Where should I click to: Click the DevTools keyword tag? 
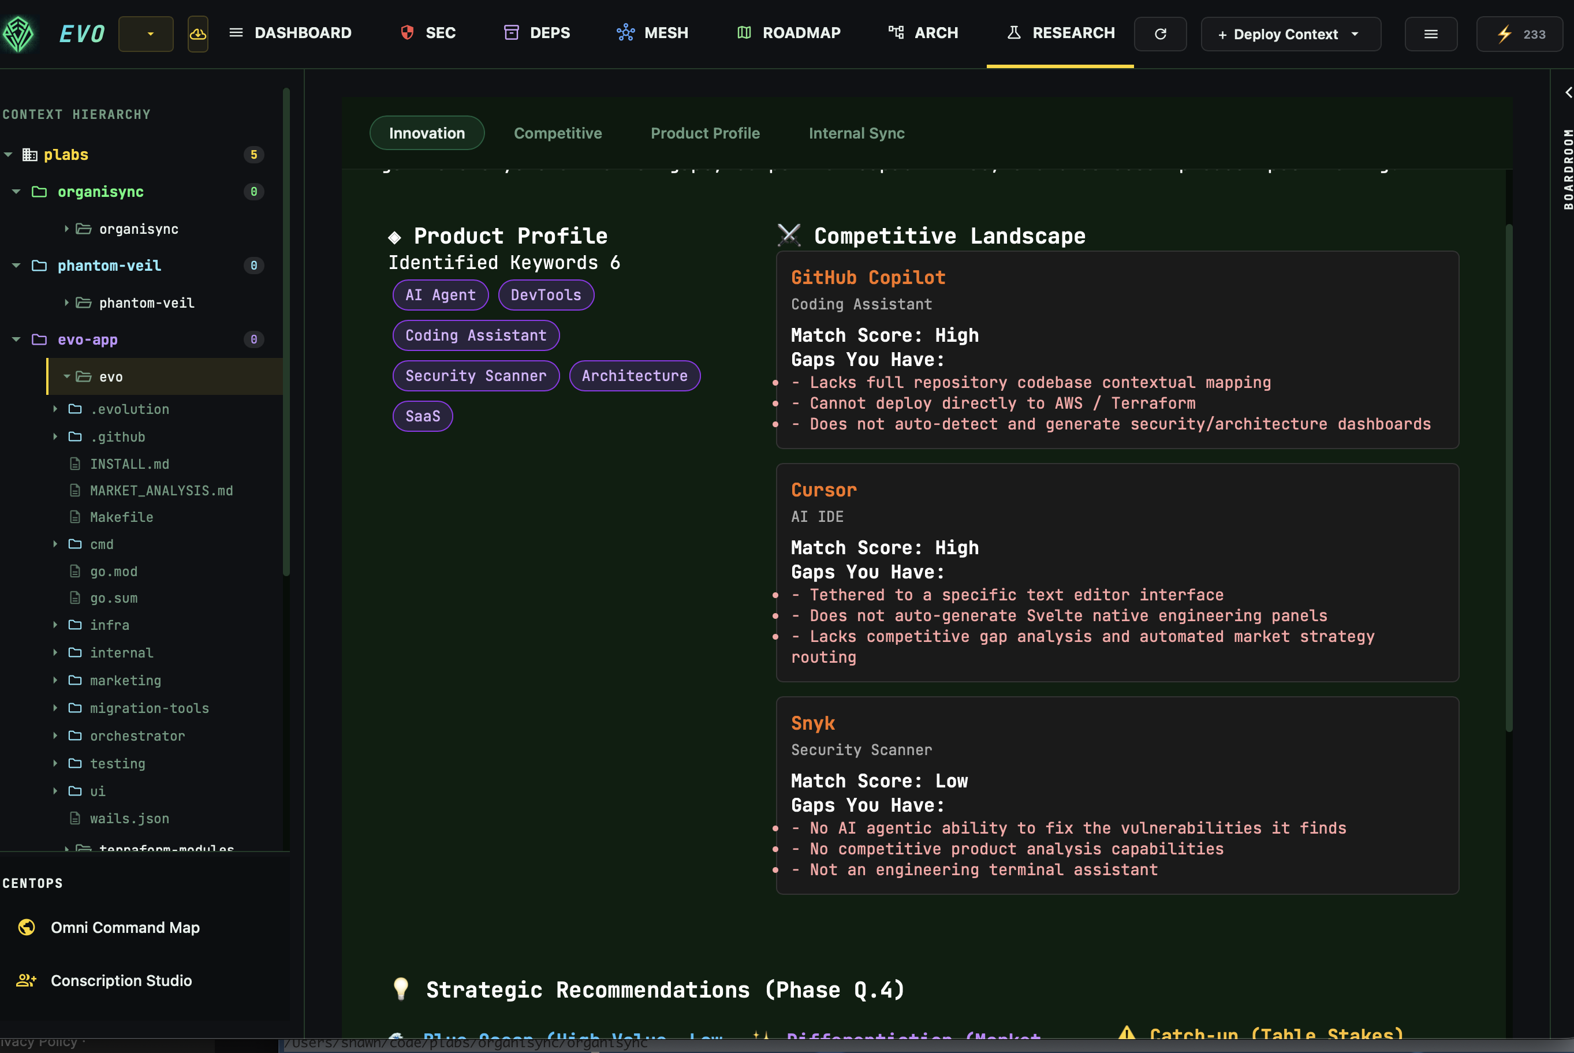pos(546,295)
